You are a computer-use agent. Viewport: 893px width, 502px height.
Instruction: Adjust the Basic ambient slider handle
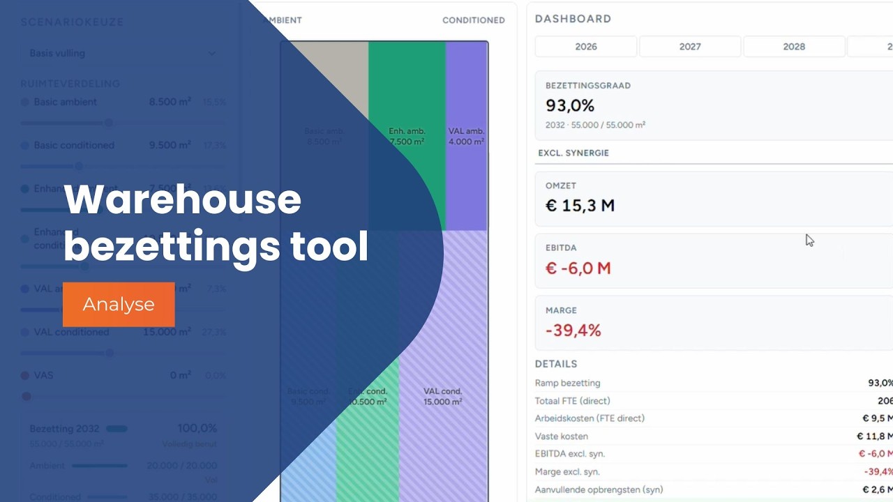click(109, 123)
